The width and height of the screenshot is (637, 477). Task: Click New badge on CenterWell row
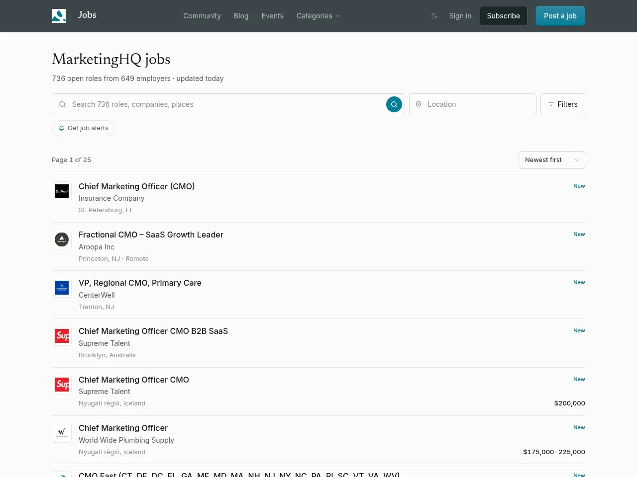579,282
